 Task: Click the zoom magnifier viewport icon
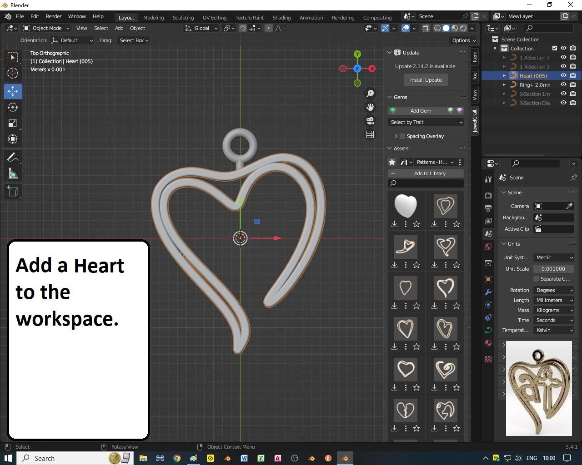tap(370, 93)
